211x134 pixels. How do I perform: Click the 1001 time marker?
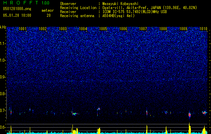coord(22,29)
